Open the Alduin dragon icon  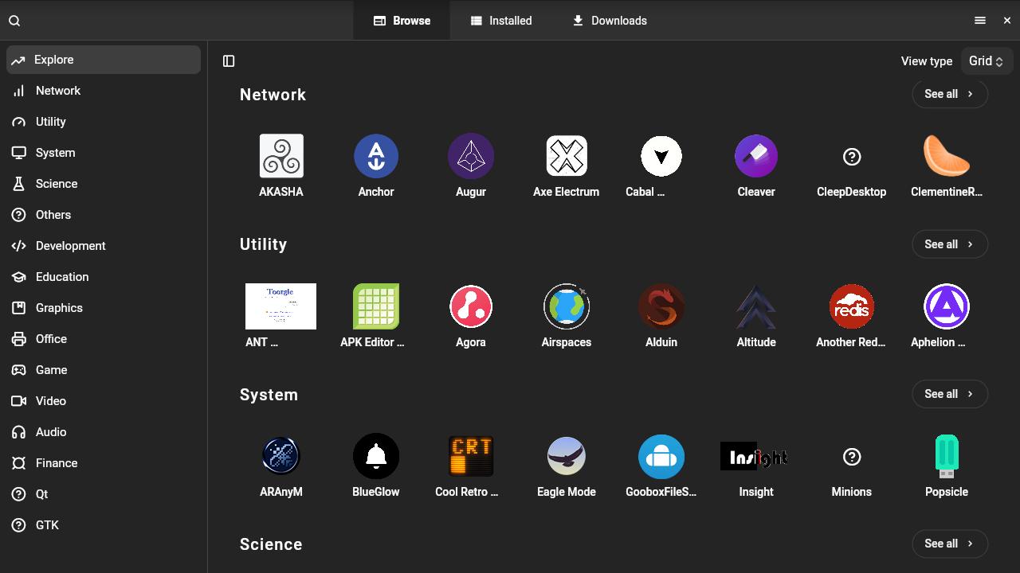pos(661,306)
